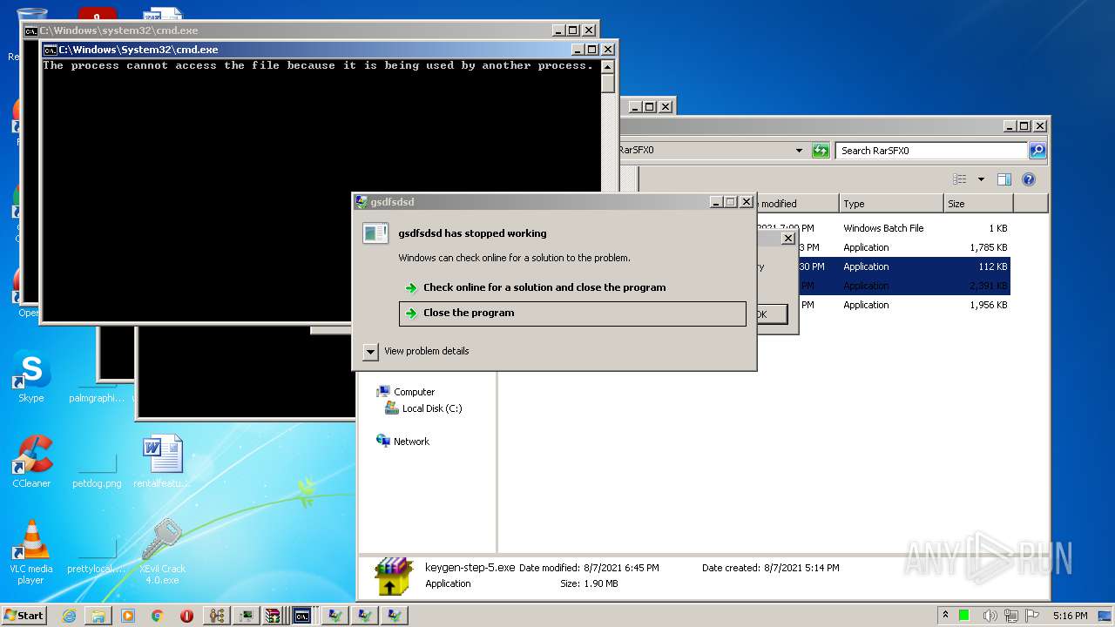Screen dimensions: 1115x627
Task: Open the Start menu
Action: coord(24,616)
